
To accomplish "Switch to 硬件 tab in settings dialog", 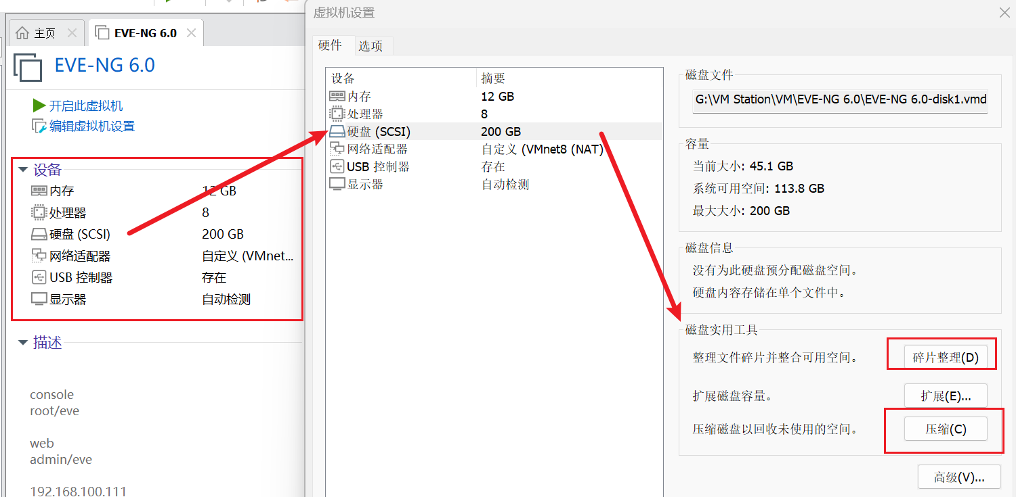I will 330,45.
